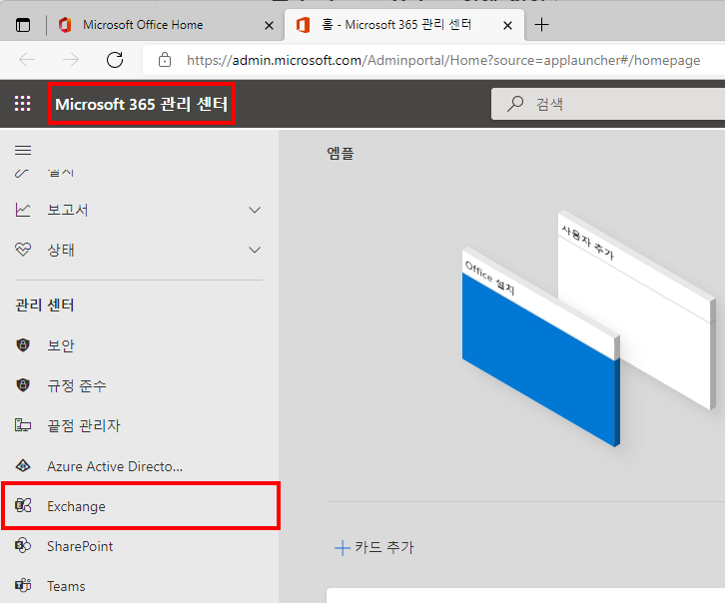Open 보고서 menu item
The width and height of the screenshot is (725, 603).
[139, 211]
